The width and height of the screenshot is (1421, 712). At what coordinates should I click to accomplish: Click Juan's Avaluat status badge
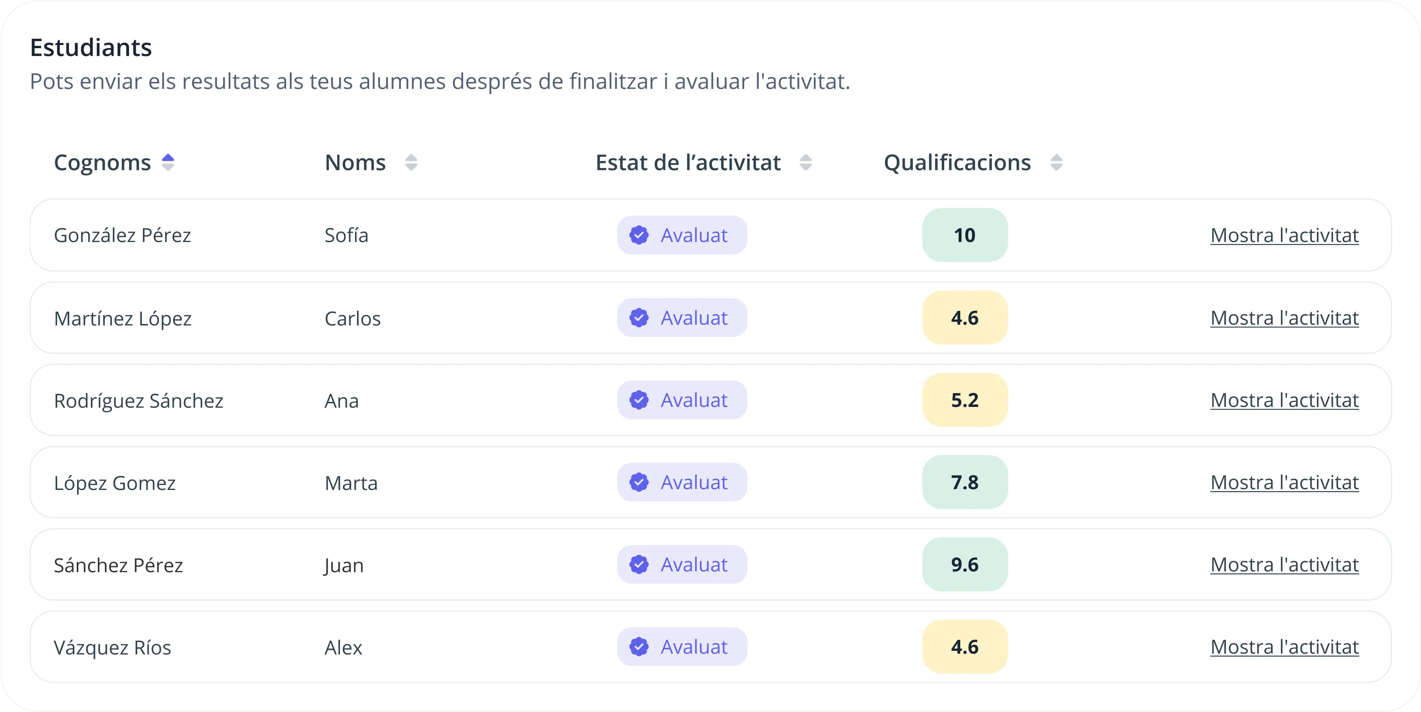click(682, 565)
